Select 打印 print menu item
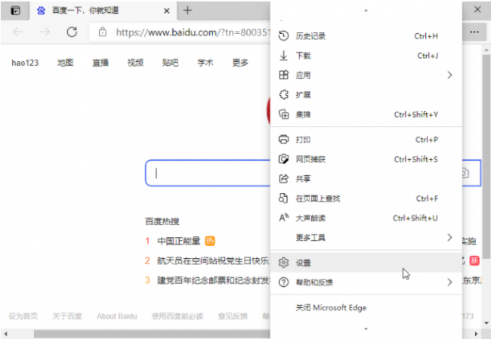The width and height of the screenshot is (491, 339). (366, 140)
